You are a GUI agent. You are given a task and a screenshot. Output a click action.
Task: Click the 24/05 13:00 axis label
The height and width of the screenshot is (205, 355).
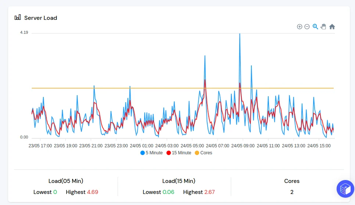coord(294,146)
